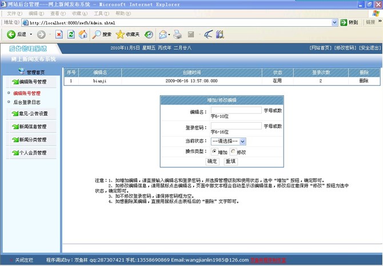Click the Research book toolbar icon
Screen dimensions: 383x266
(220, 34)
